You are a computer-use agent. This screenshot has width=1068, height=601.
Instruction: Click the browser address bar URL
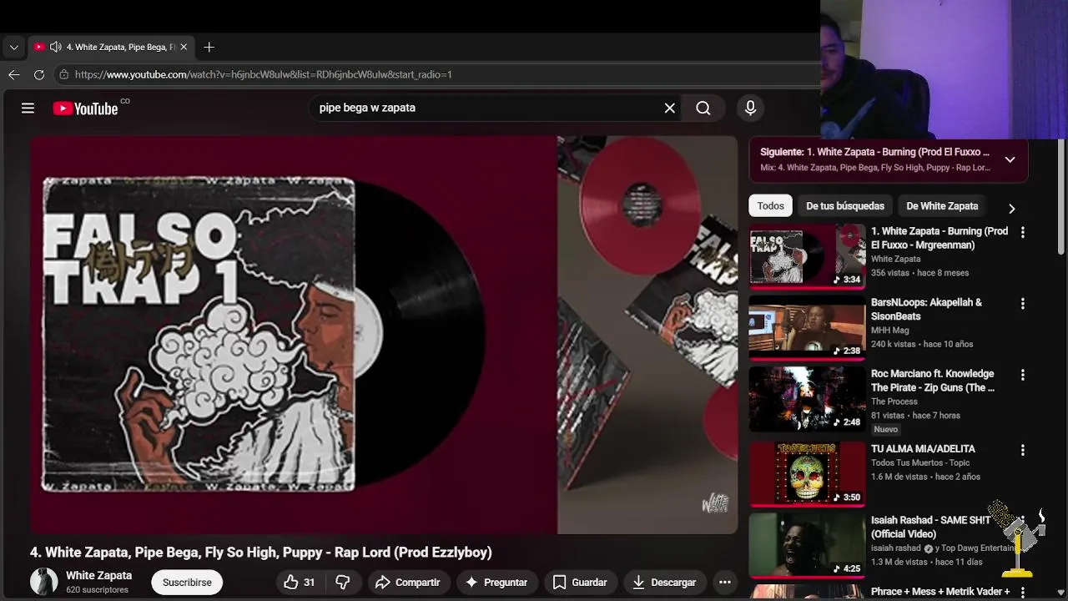pyautogui.click(x=264, y=74)
